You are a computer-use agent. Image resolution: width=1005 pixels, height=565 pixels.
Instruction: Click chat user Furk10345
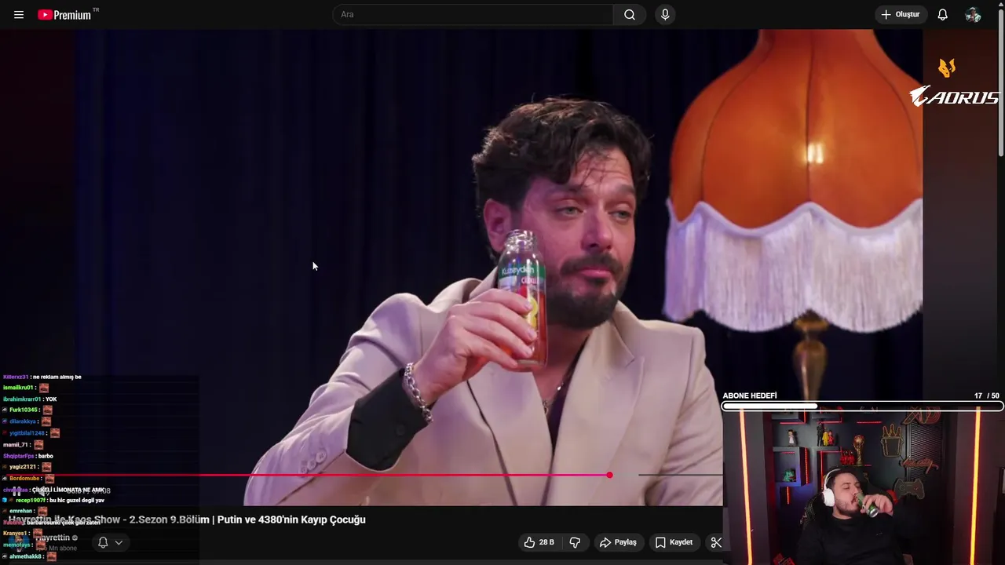[24, 410]
